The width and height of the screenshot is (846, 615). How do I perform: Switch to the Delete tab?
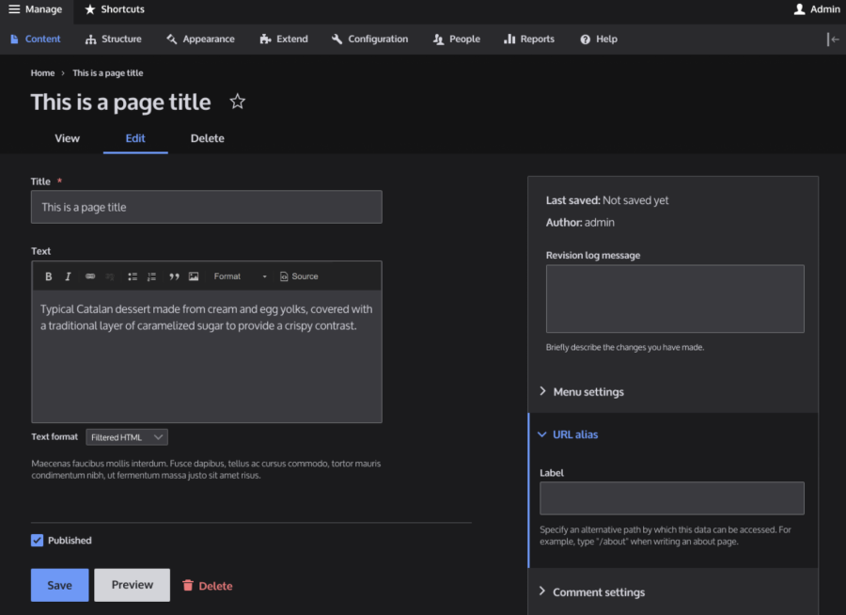pyautogui.click(x=207, y=138)
